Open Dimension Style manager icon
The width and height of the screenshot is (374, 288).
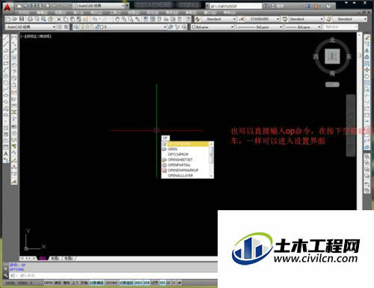(x=241, y=19)
